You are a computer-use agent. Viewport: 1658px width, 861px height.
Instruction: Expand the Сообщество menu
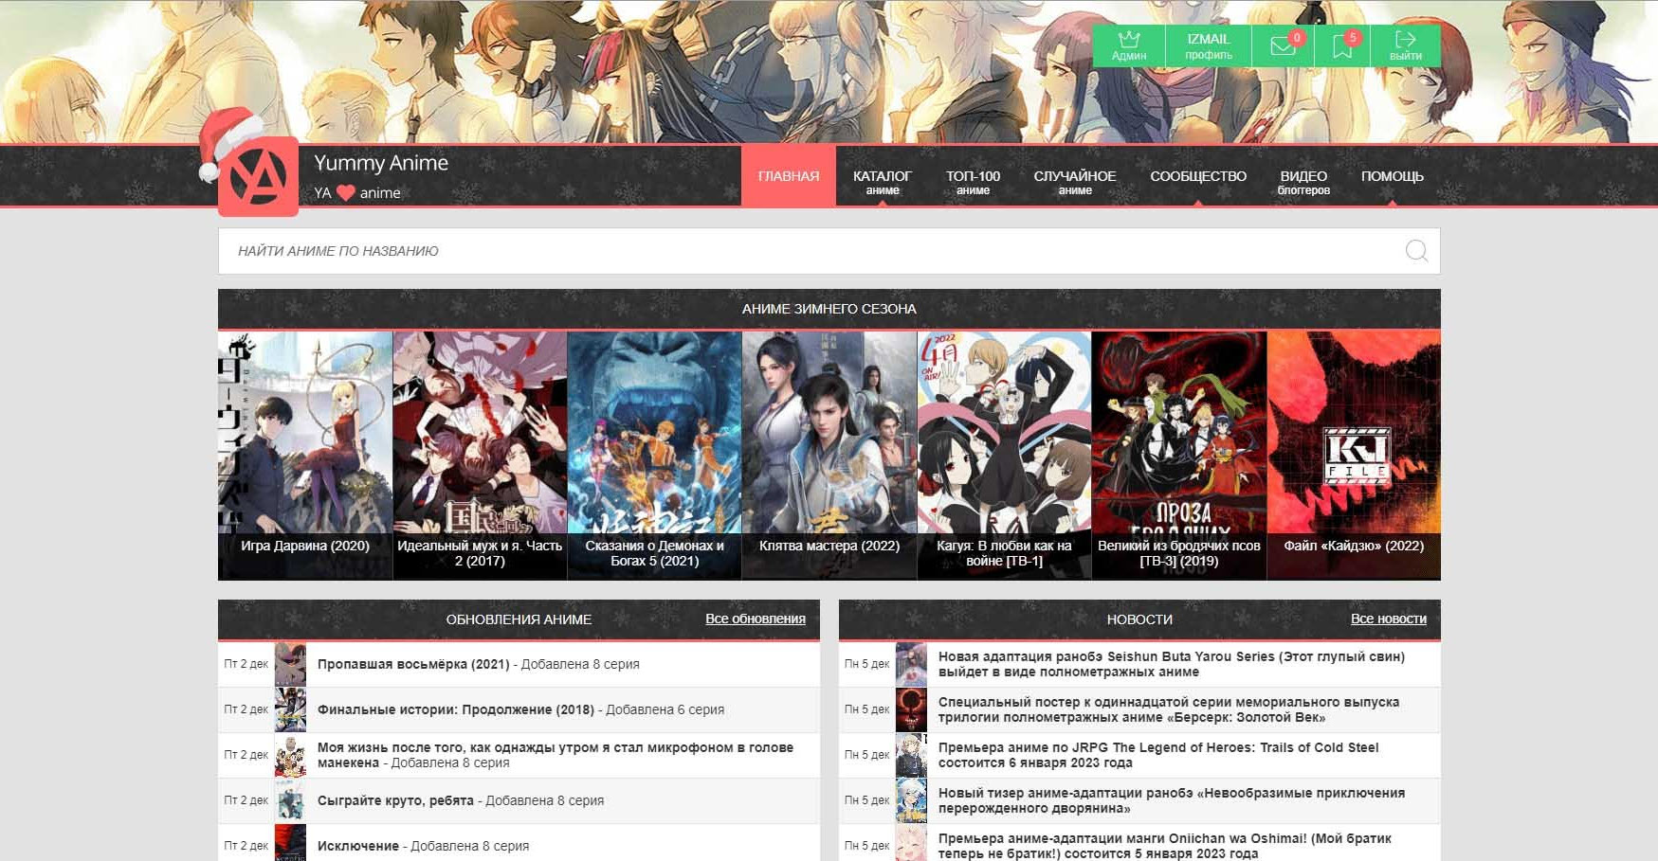click(1197, 177)
